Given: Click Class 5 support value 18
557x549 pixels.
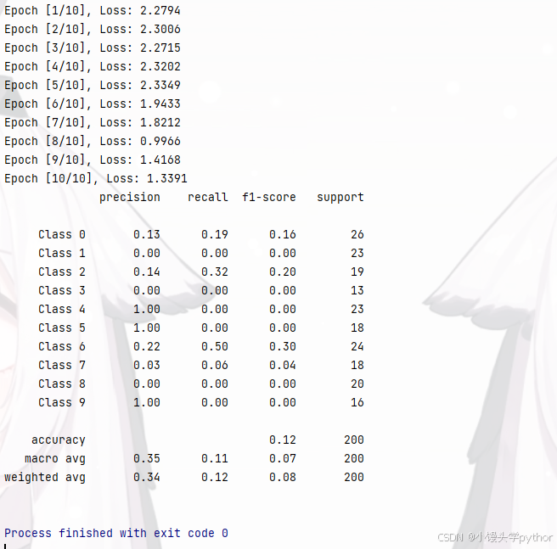Looking at the screenshot, I should tap(357, 328).
